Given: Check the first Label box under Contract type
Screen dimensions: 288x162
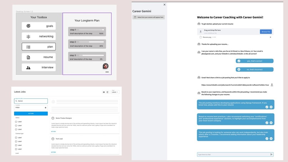Looking at the screenshot, I should (16, 138).
